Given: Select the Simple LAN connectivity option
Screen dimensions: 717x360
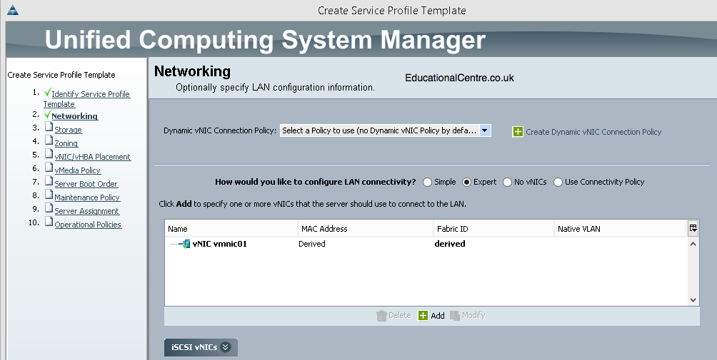Looking at the screenshot, I should pos(427,182).
